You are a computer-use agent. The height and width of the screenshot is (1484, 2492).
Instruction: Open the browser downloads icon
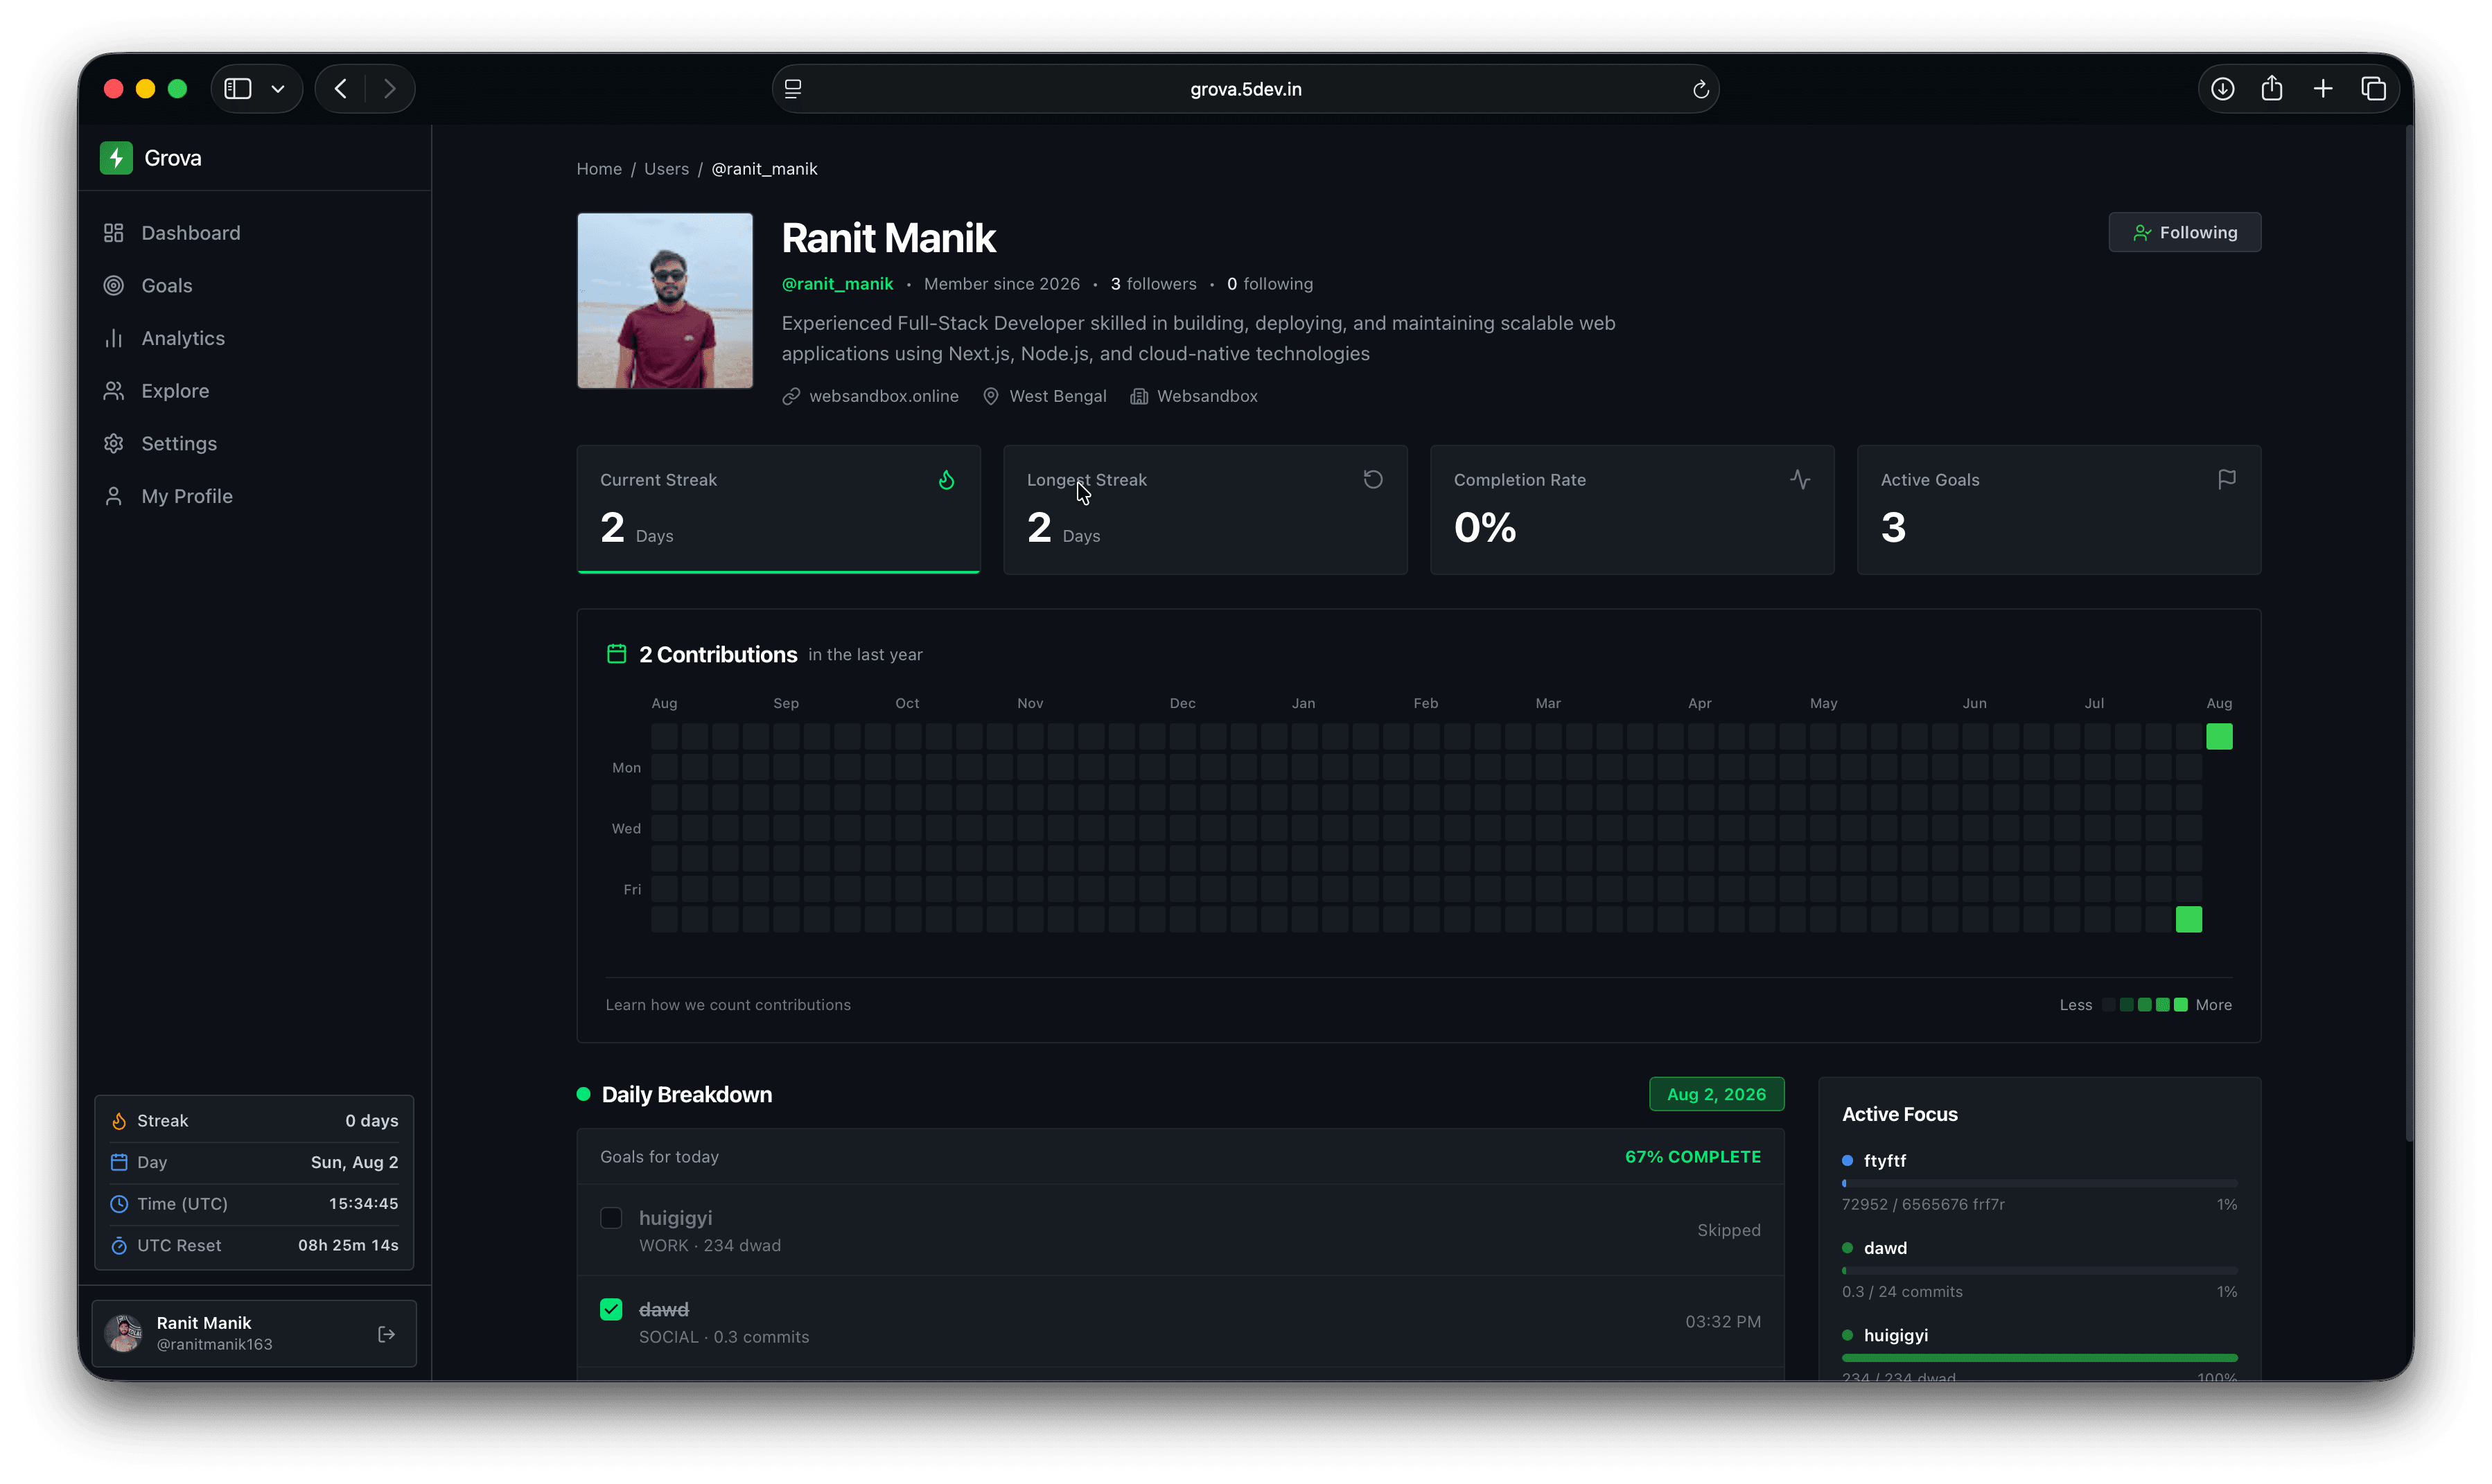(2222, 90)
